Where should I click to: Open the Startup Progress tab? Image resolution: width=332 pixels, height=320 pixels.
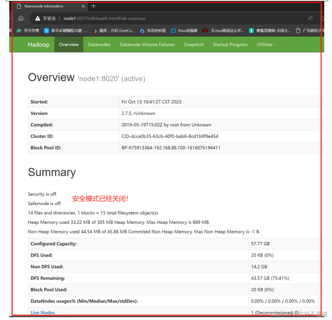230,45
